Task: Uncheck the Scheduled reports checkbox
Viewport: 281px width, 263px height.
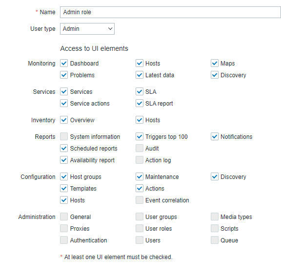Action: pyautogui.click(x=64, y=148)
